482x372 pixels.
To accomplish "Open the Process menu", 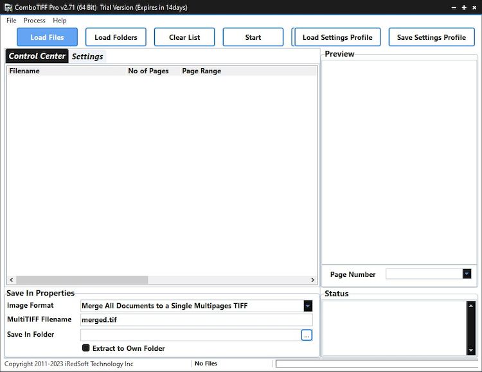I will pos(35,21).
